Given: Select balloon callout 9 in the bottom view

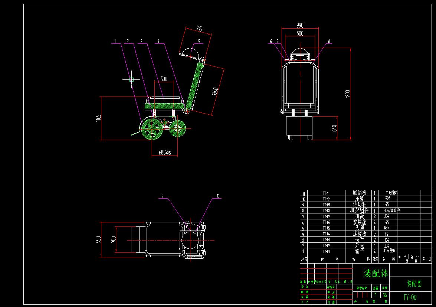Looking at the screenshot, I should [x=162, y=195].
